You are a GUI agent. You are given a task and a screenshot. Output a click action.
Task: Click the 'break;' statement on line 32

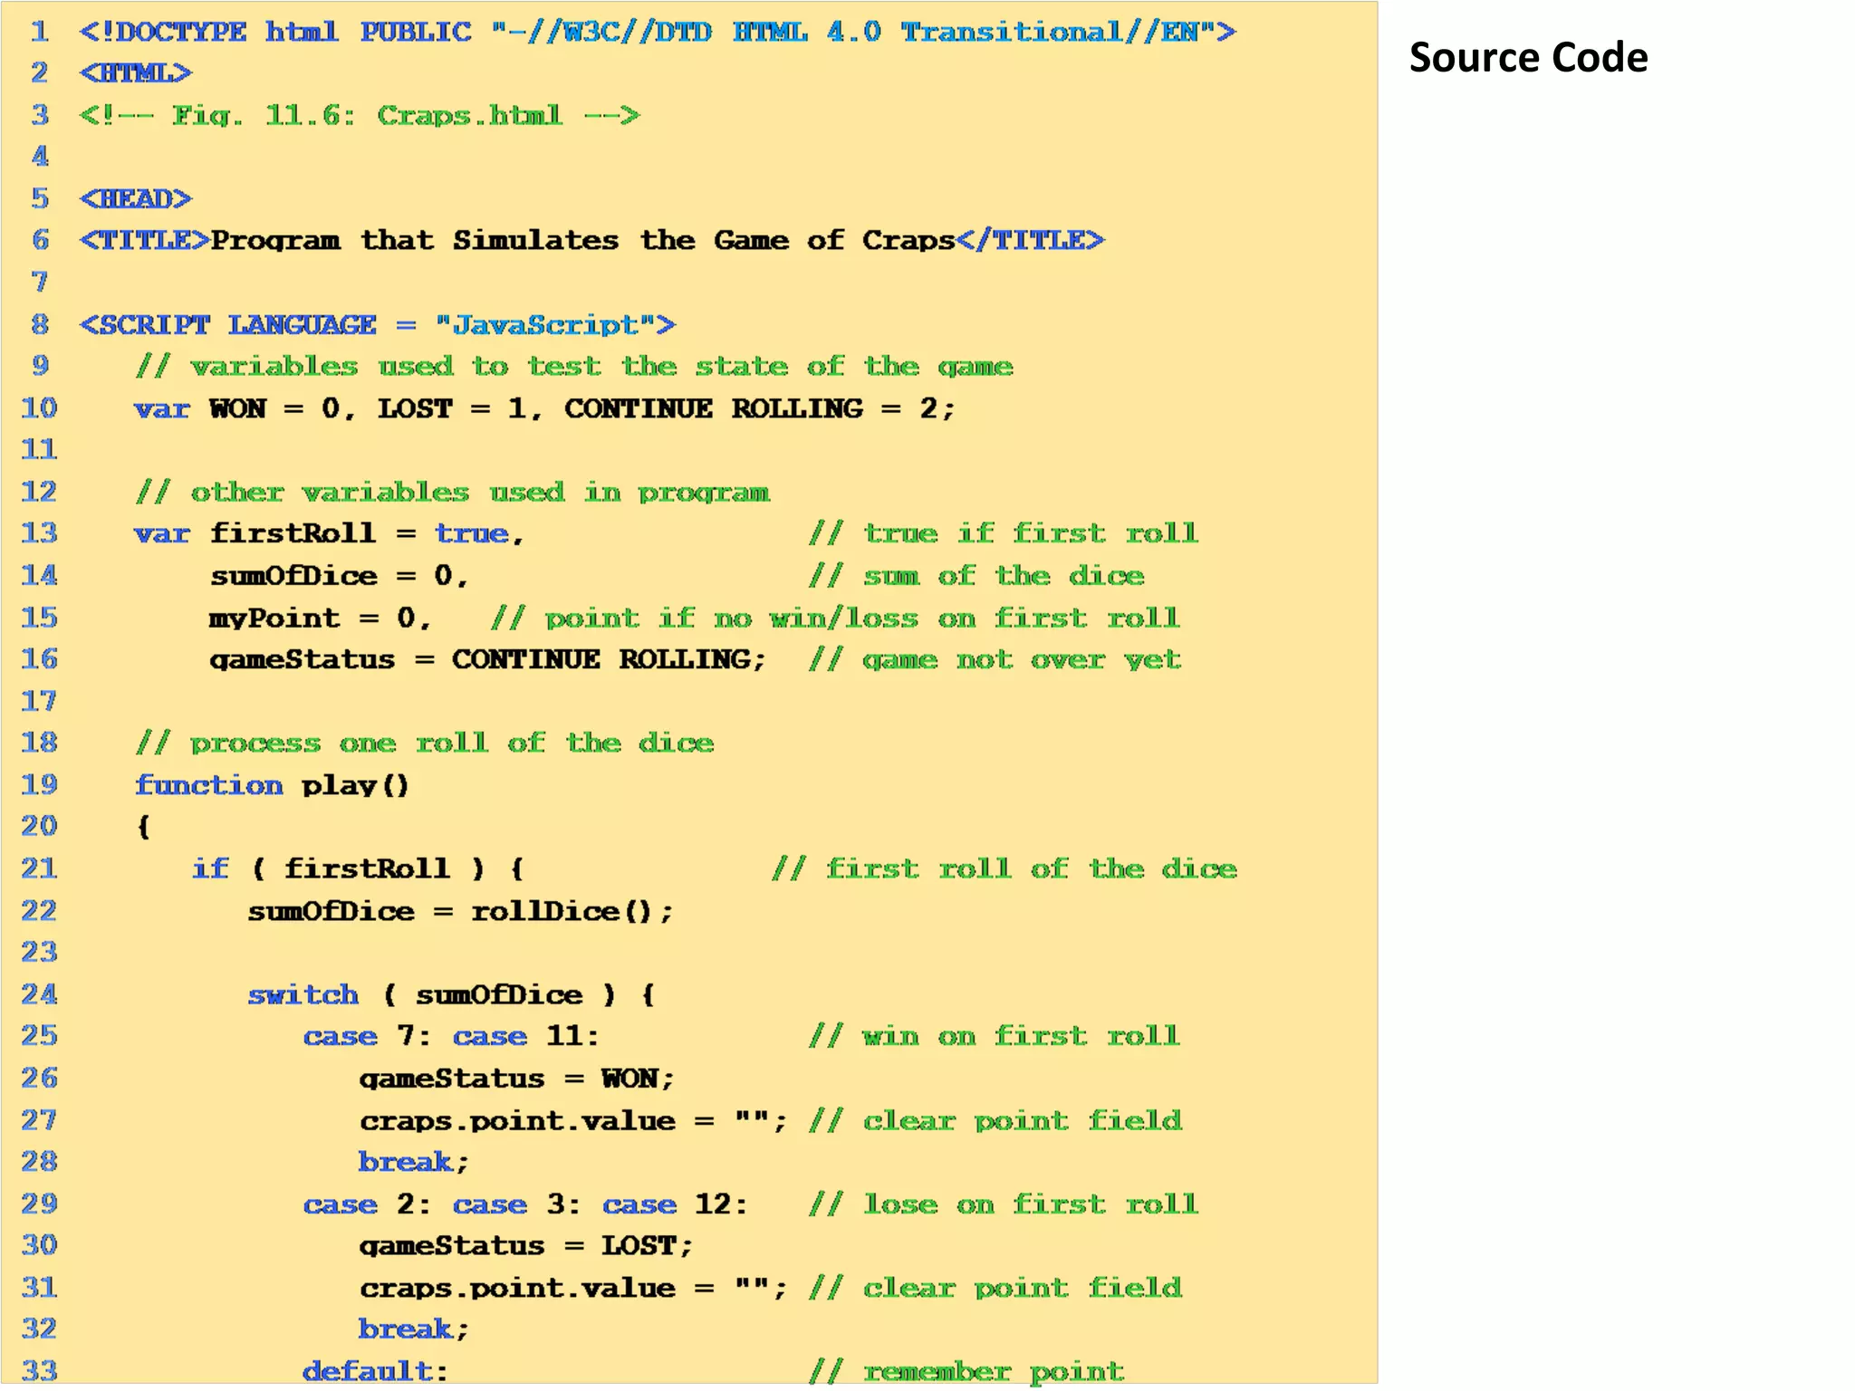pos(414,1329)
